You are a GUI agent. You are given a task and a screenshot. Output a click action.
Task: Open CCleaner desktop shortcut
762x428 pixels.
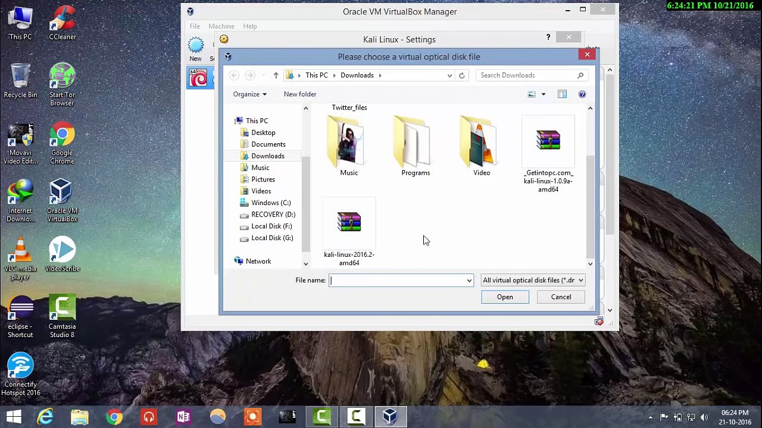(x=63, y=24)
